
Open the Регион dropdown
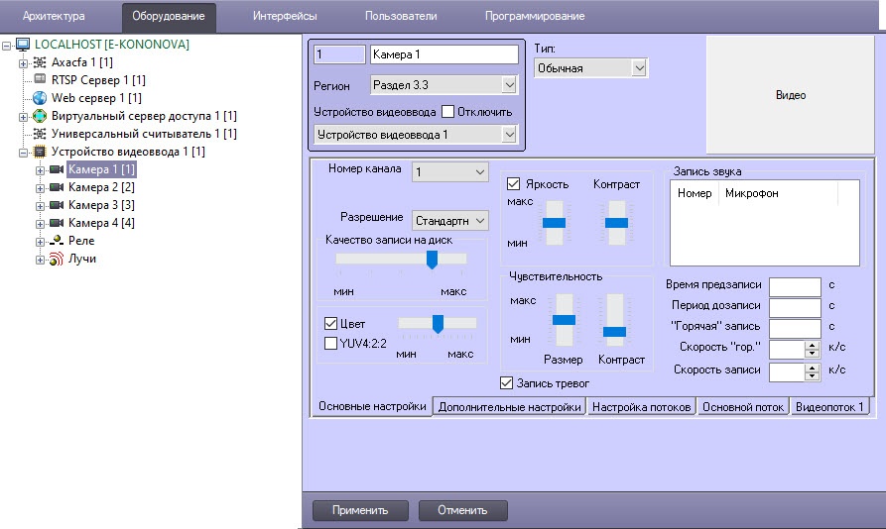click(509, 85)
